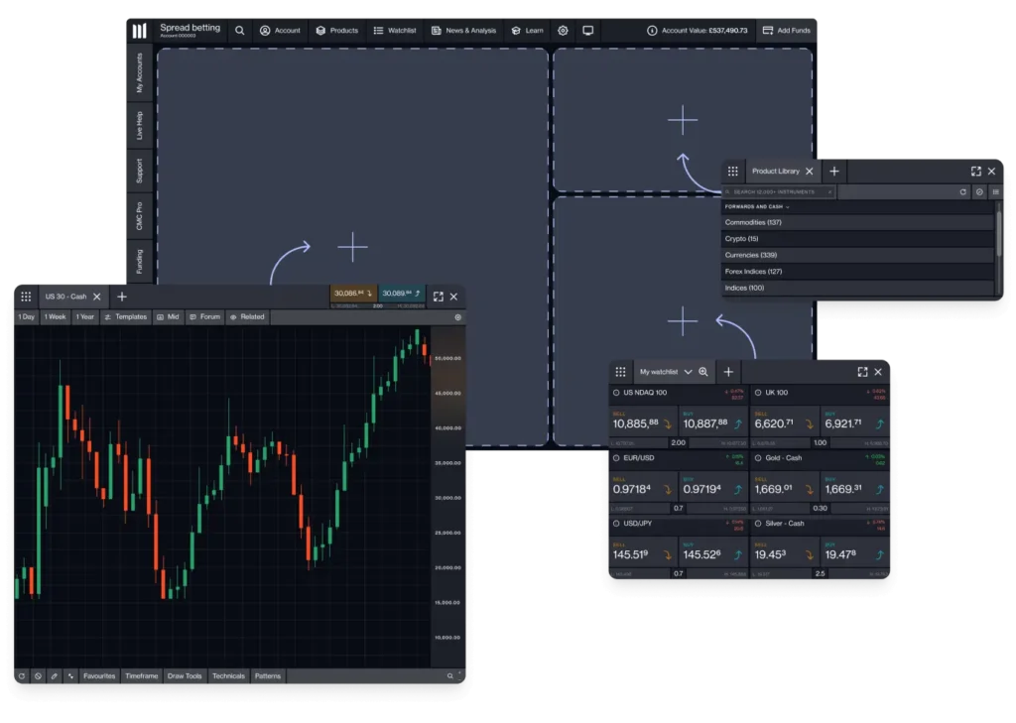Open the Crypto (15) category row
The width and height of the screenshot is (1016, 723).
tap(858, 239)
